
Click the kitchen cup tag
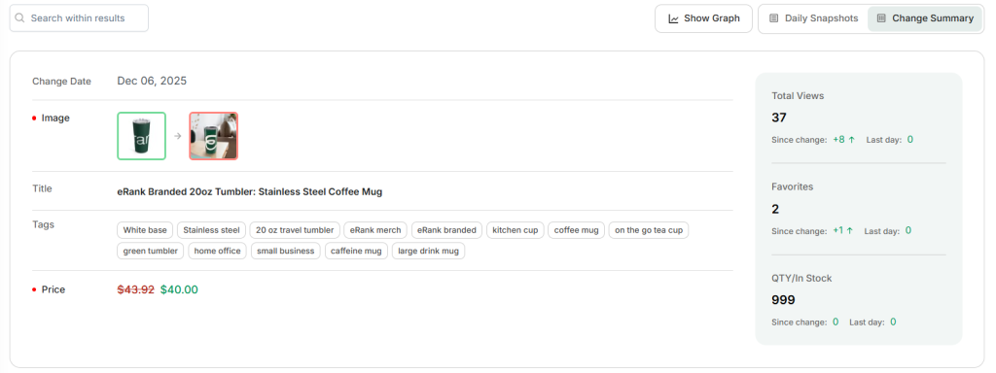click(x=516, y=230)
